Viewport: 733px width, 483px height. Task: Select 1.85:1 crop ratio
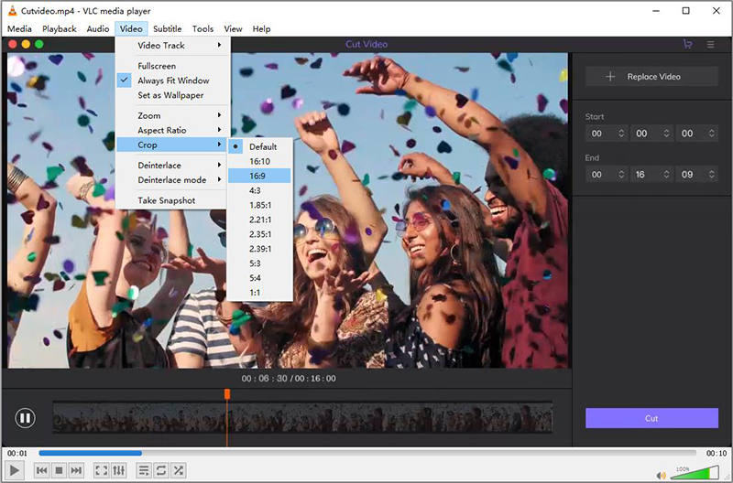point(259,205)
